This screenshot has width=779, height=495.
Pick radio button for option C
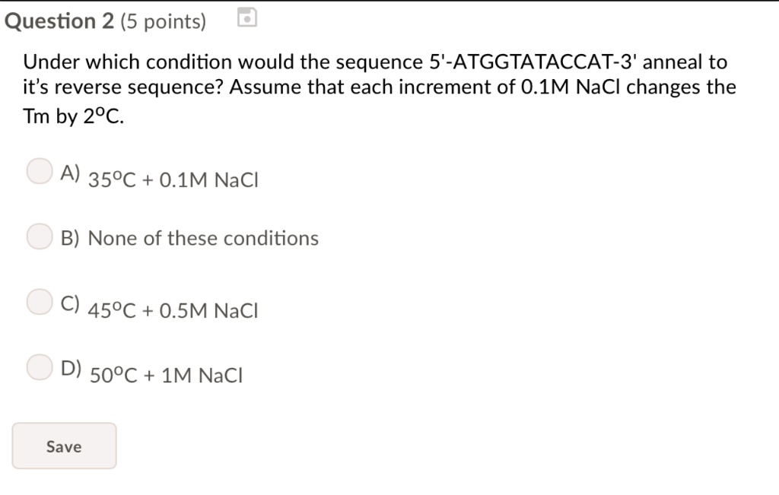(40, 303)
